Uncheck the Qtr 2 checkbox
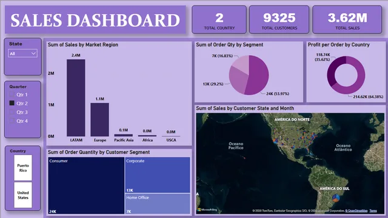This screenshot has width=388, height=218. (12, 103)
